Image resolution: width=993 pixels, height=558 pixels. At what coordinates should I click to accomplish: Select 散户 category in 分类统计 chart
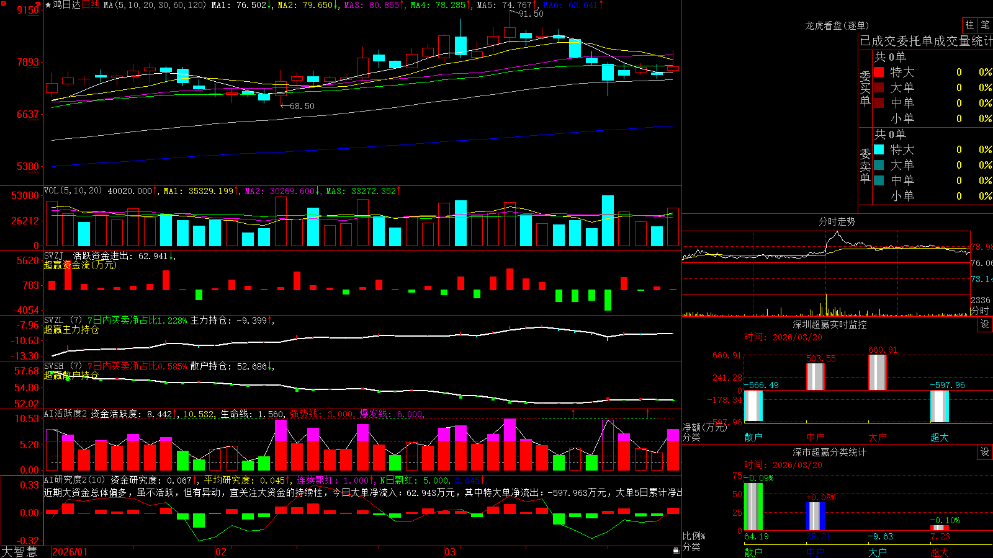(753, 552)
